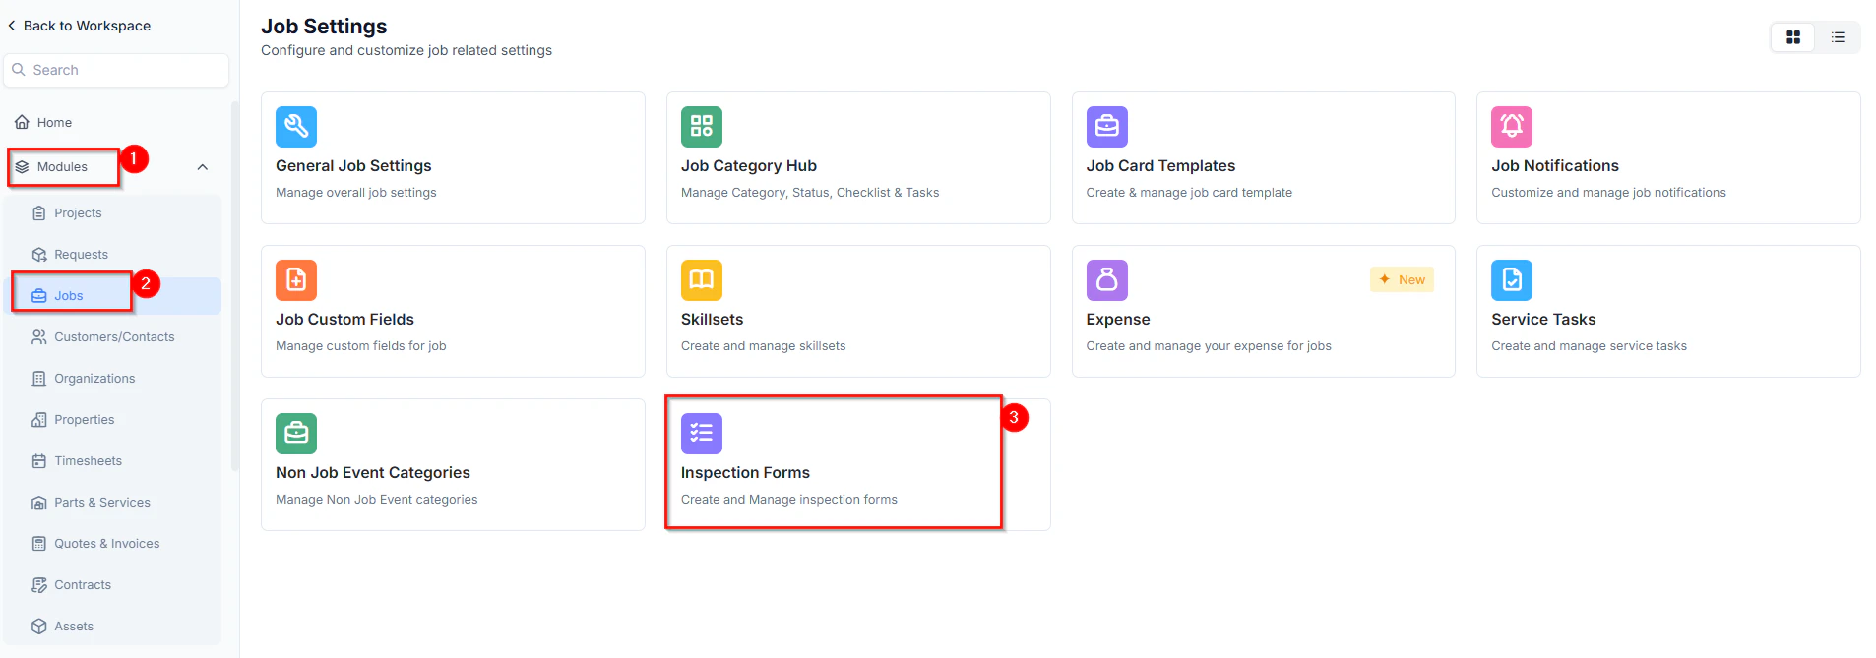Click the Service Tasks document icon
The height and width of the screenshot is (658, 1876).
click(1512, 280)
